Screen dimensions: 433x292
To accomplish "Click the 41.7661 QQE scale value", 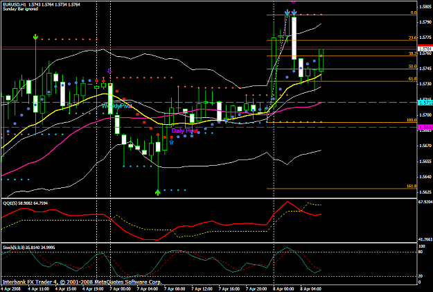I will pyautogui.click(x=425, y=239).
